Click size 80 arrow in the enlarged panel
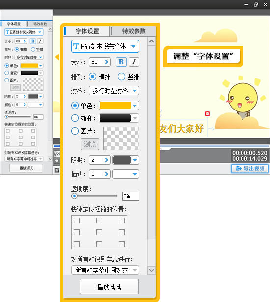Viewport: 270px width, 302px height. click(x=106, y=62)
